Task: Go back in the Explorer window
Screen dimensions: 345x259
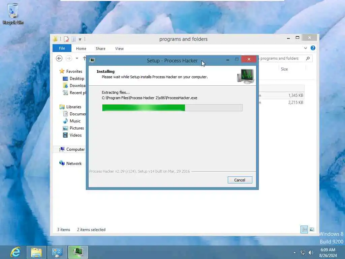Action: [x=59, y=58]
